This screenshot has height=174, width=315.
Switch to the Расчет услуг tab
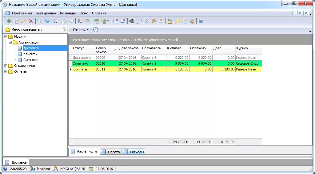(84, 151)
